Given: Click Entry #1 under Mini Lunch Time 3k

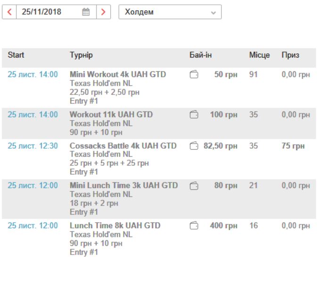Looking at the screenshot, I should coord(84,212).
